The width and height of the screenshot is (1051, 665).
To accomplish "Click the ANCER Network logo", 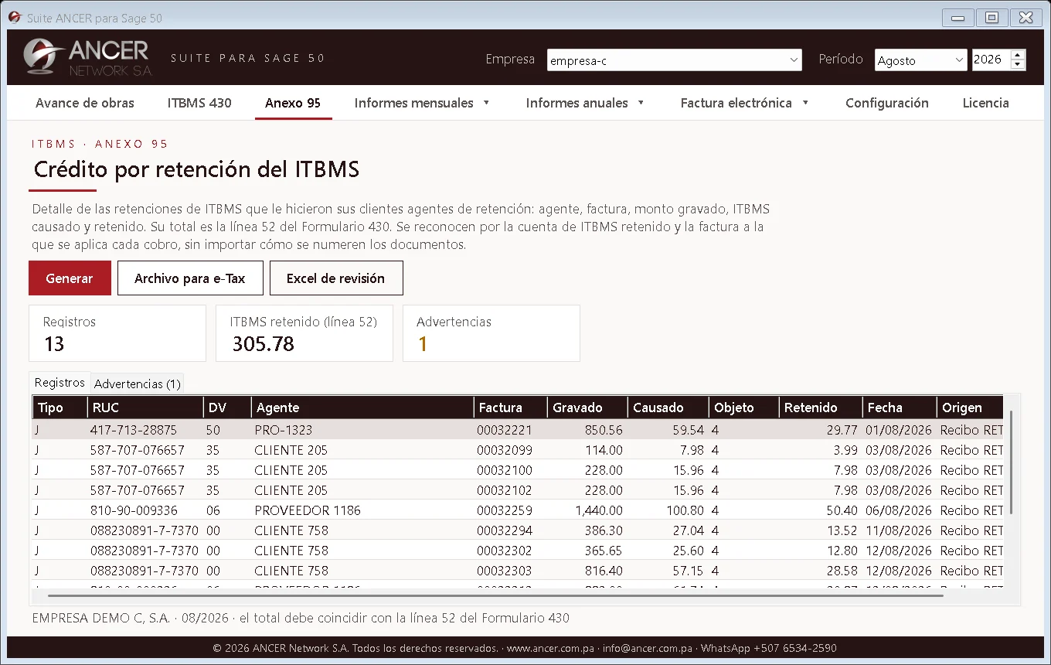I will (87, 58).
